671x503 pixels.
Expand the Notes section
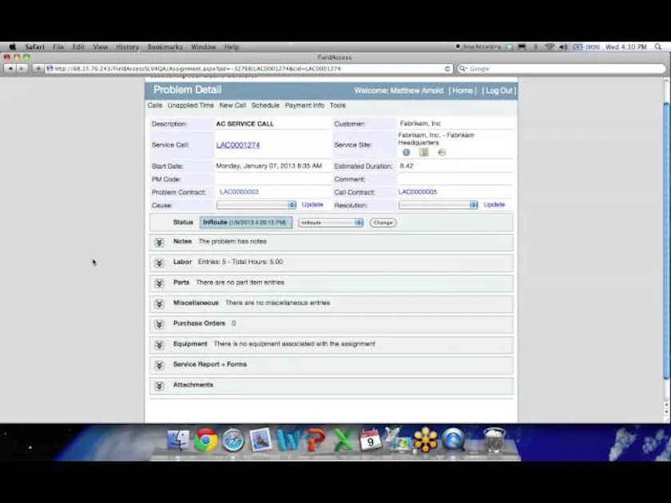[x=159, y=243]
